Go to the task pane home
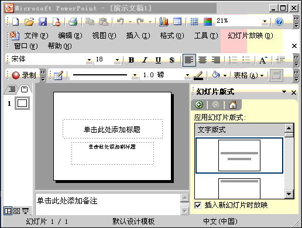The height and width of the screenshot is (228, 302). [233, 105]
